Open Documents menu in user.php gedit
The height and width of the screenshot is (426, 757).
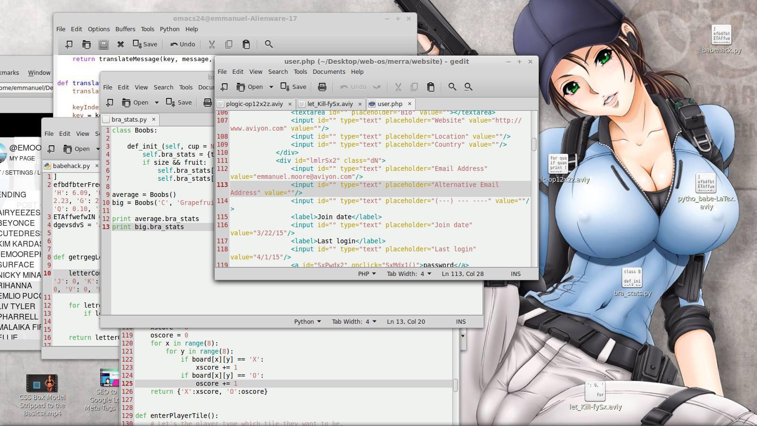pyautogui.click(x=329, y=72)
